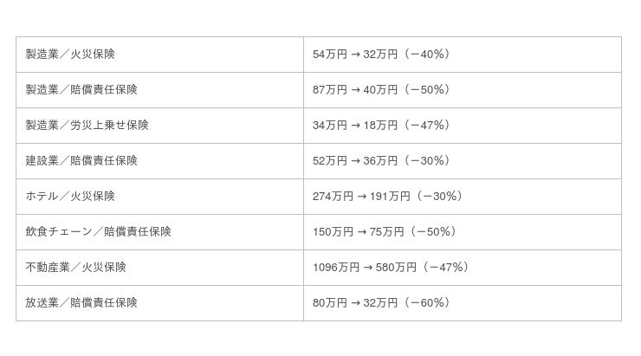Click the 製造業／労災上乗せ保険 cell
Screen dimensions: 641x356
click(160, 126)
